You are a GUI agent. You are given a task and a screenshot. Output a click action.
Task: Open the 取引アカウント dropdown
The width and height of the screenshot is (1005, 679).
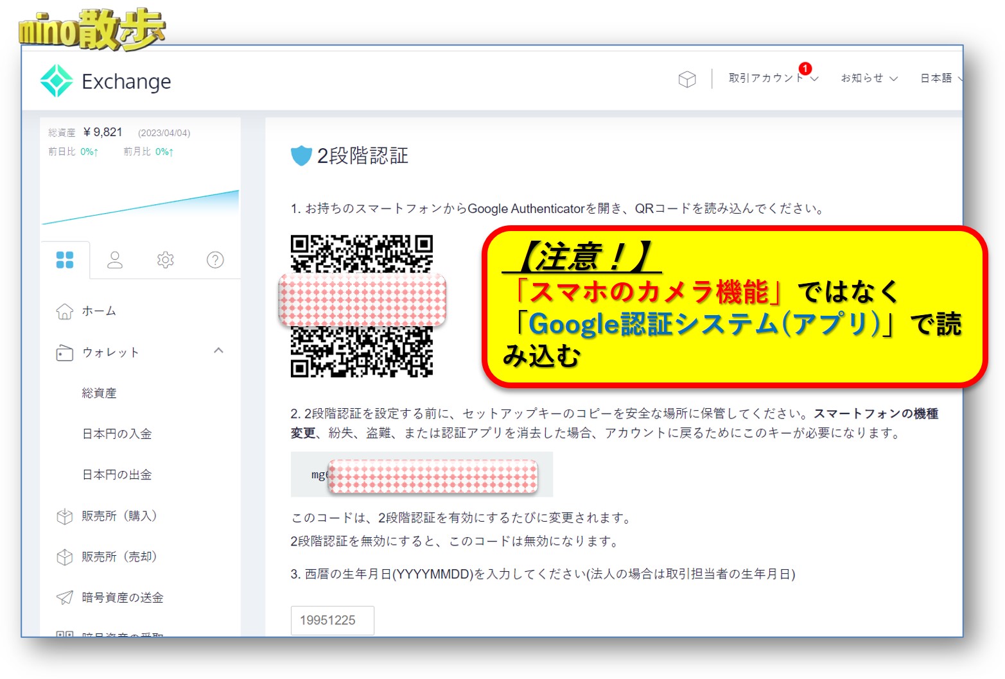pyautogui.click(x=772, y=78)
